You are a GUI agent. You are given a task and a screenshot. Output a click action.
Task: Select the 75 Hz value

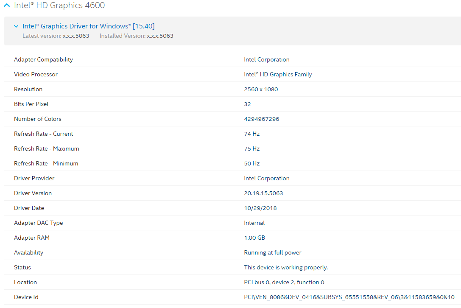pos(252,148)
